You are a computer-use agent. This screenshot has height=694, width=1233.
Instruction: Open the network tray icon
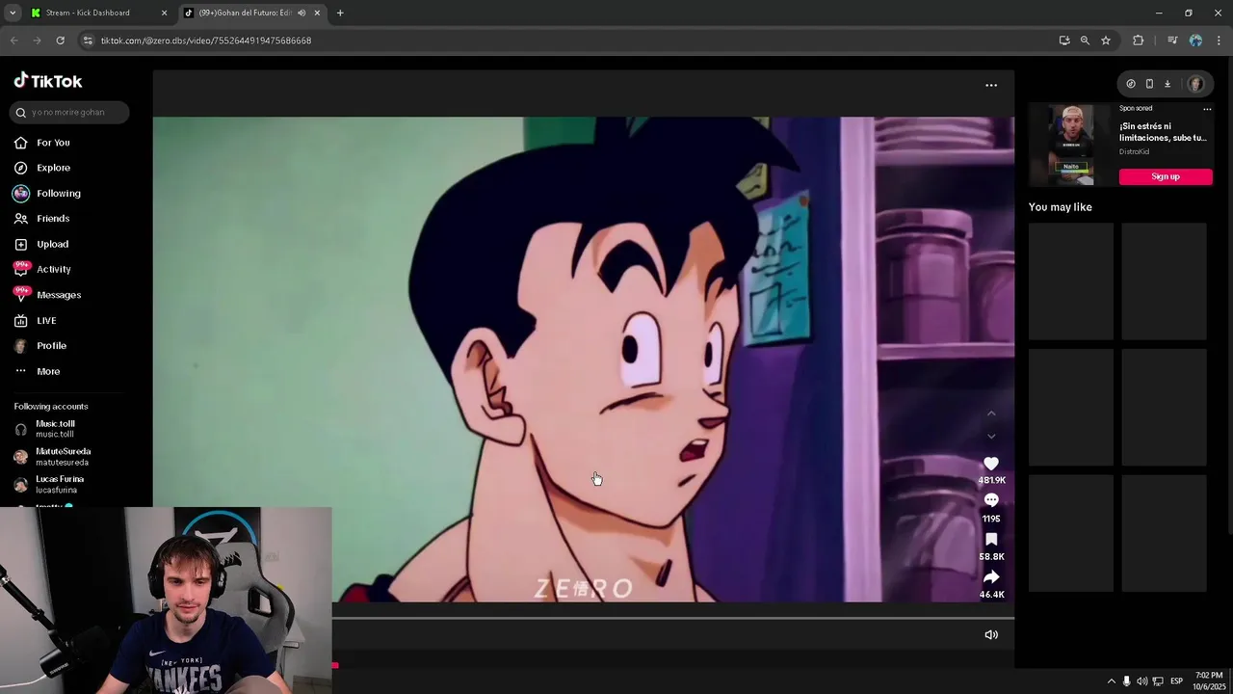1158,681
